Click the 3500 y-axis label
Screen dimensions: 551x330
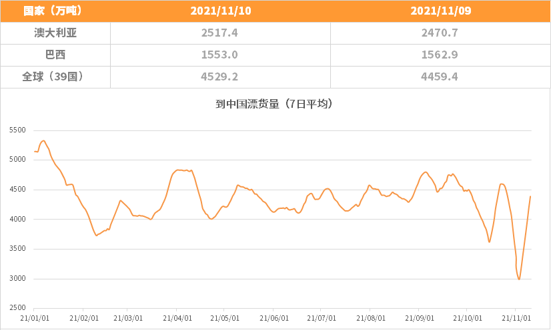pos(17,249)
